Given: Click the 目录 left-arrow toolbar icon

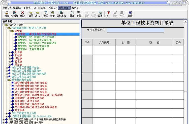Looking at the screenshot, I should click(x=31, y=14).
